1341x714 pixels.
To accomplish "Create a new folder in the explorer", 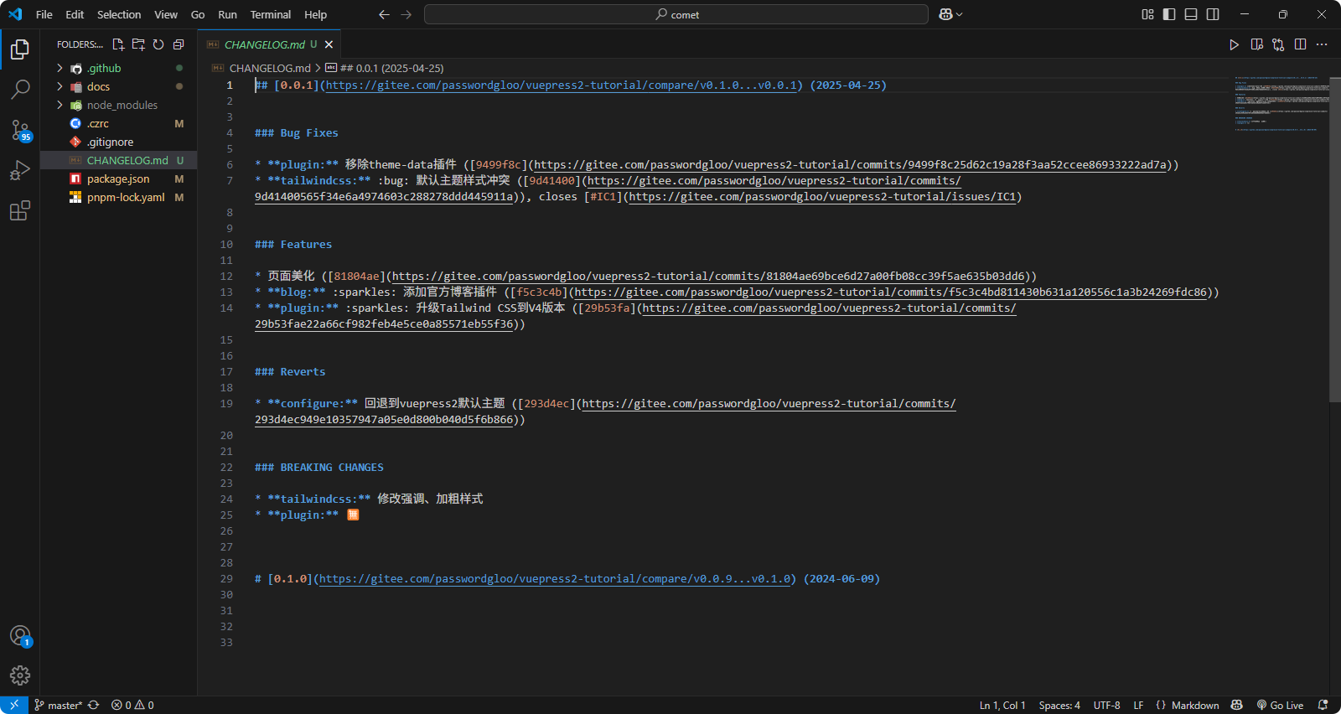I will [138, 44].
